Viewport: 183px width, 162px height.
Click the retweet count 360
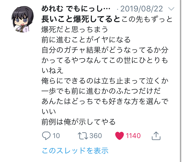[96, 136]
